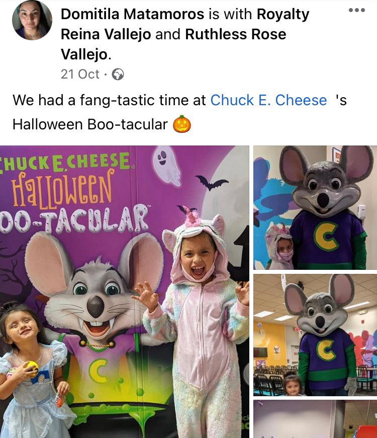Open tagged profile Ruthless Rose Vallejo
This screenshot has height=438, width=377.
click(173, 44)
